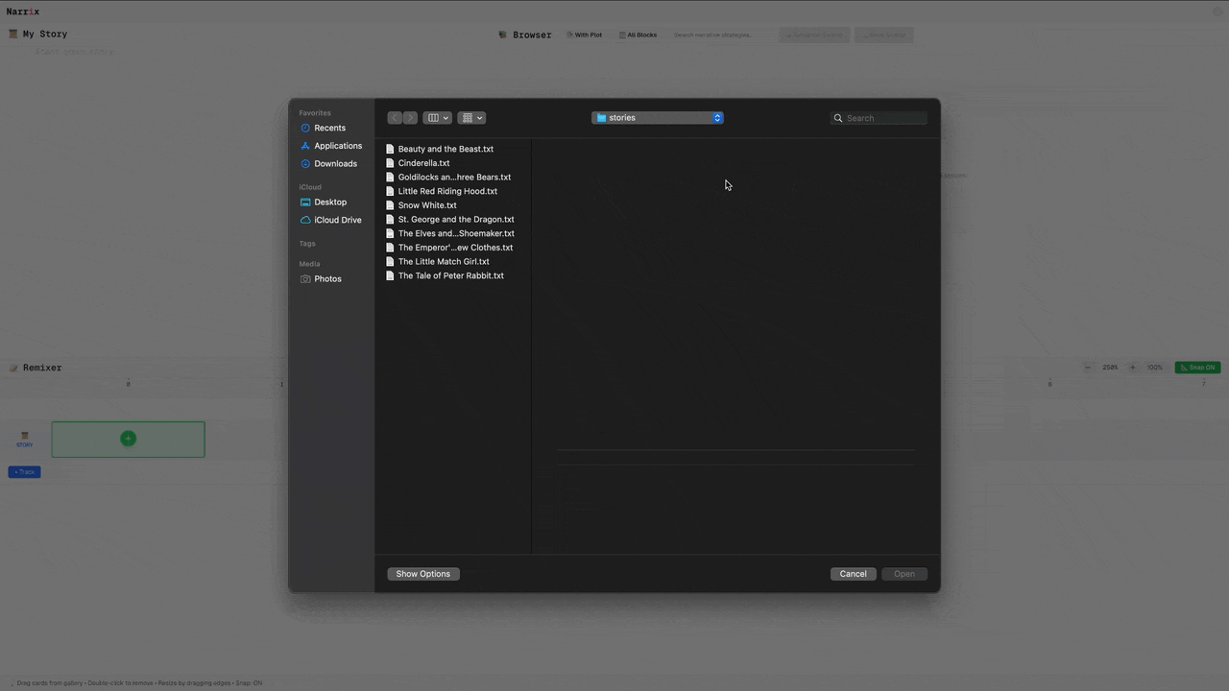This screenshot has height=691, width=1229.
Task: Expand the 'stories' folder location popup
Action: (658, 118)
